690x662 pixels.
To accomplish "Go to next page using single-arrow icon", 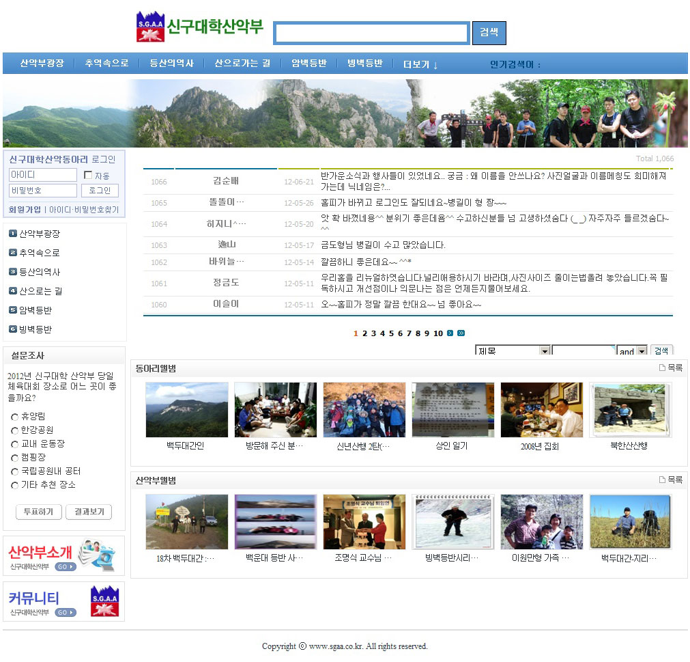I will [450, 333].
